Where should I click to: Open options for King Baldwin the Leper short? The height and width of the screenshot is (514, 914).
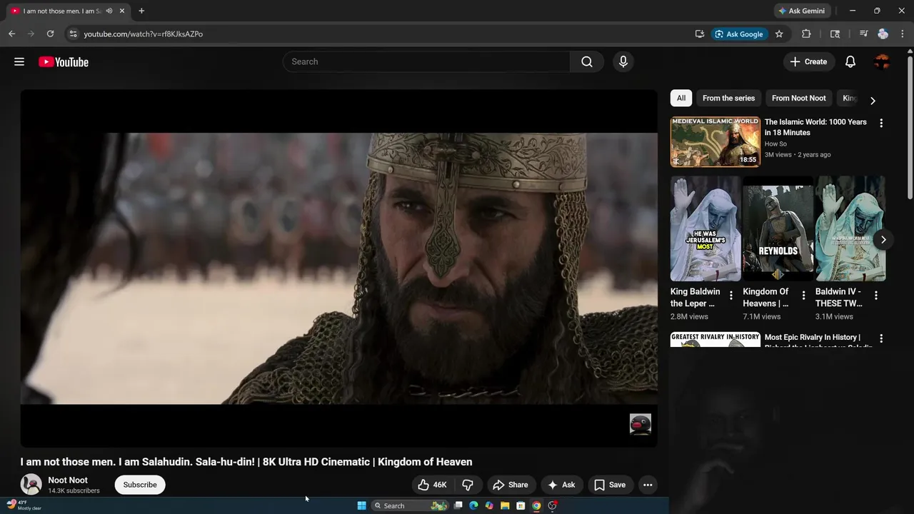coord(730,296)
